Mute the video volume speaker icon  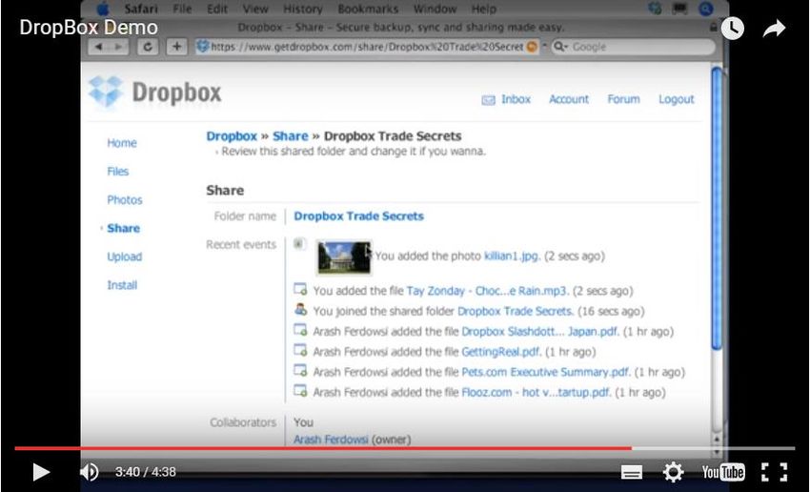coord(89,472)
